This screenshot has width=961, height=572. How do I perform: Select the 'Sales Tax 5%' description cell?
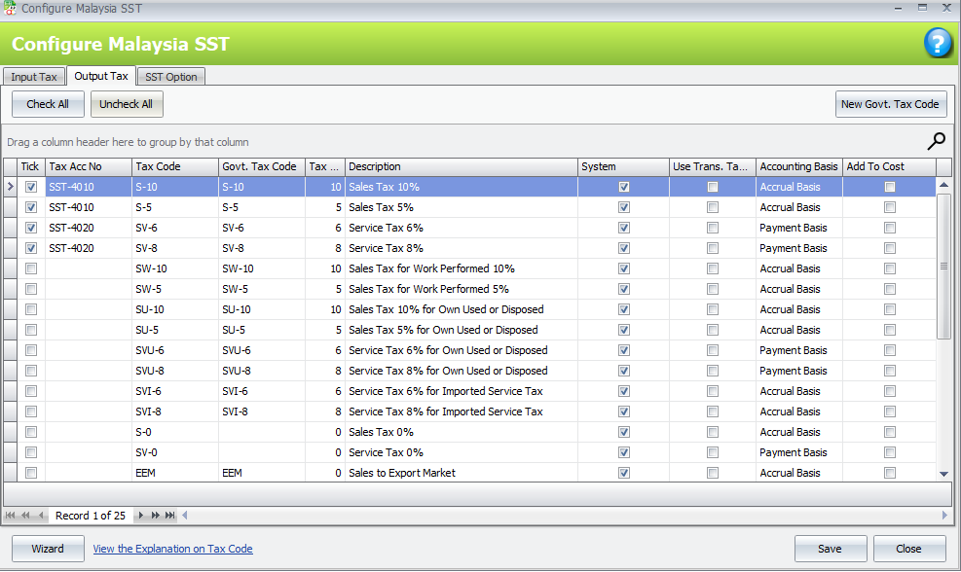click(x=462, y=207)
